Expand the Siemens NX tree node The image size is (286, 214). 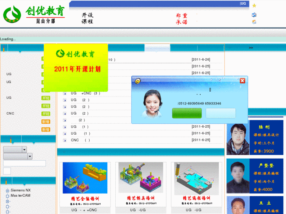point(7,191)
